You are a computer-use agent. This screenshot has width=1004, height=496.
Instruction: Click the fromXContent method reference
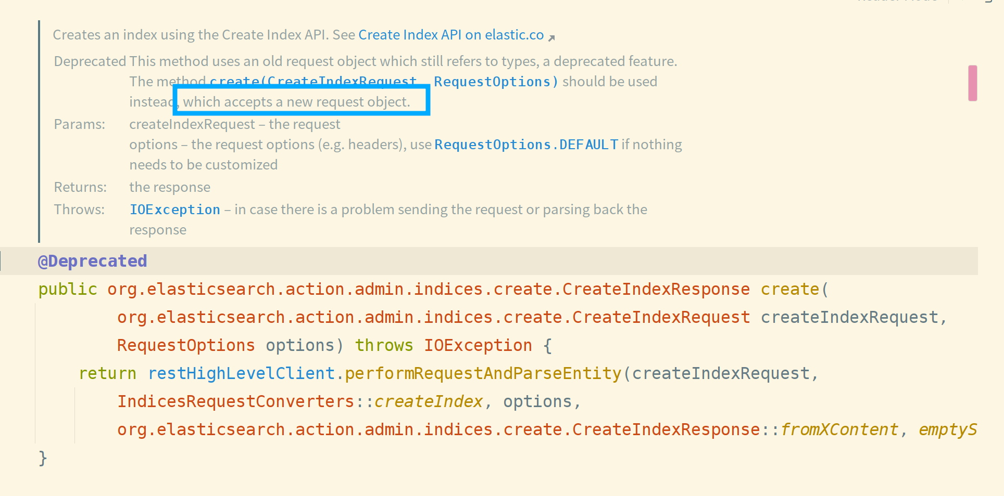838,429
